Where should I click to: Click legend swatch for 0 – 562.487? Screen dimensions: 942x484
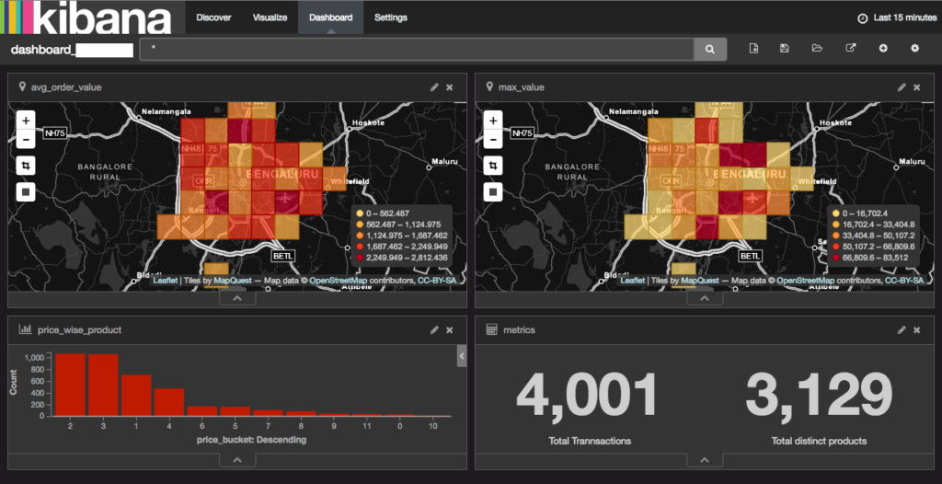[x=360, y=213]
